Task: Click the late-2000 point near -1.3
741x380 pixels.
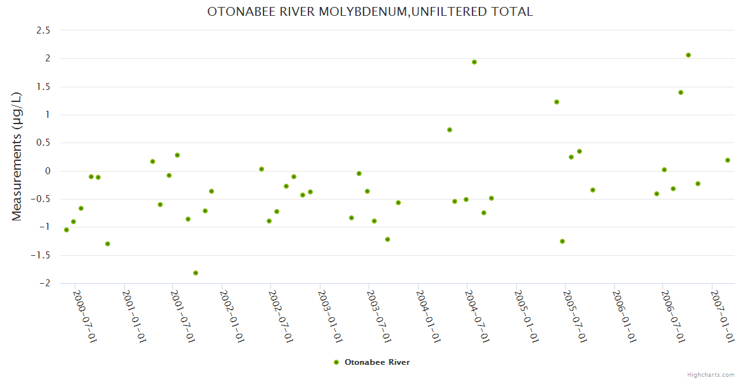Action: [x=108, y=244]
